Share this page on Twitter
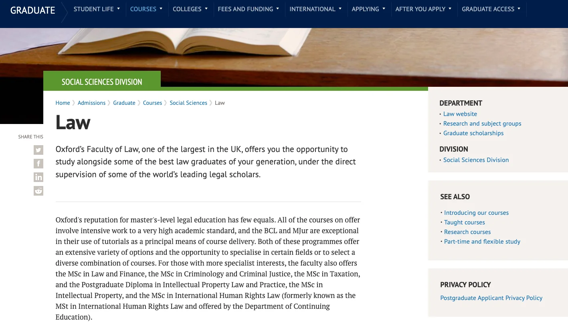This screenshot has height=324, width=568. (38, 150)
